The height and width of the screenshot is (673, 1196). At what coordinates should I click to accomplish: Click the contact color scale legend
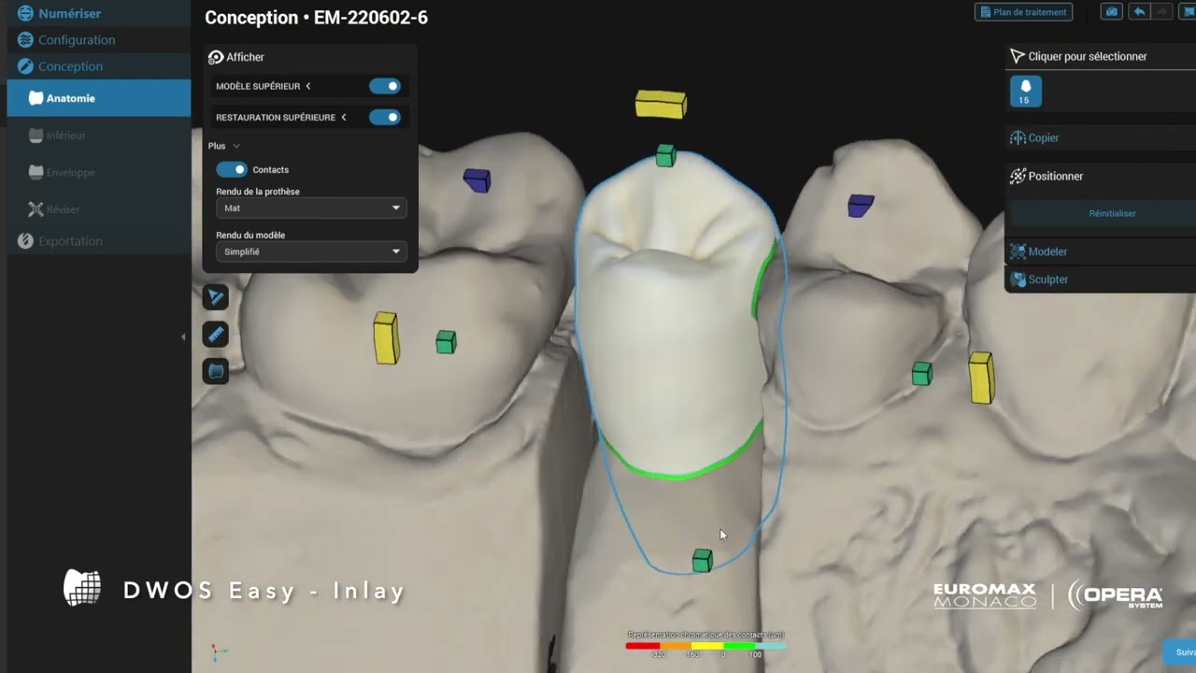coord(705,644)
